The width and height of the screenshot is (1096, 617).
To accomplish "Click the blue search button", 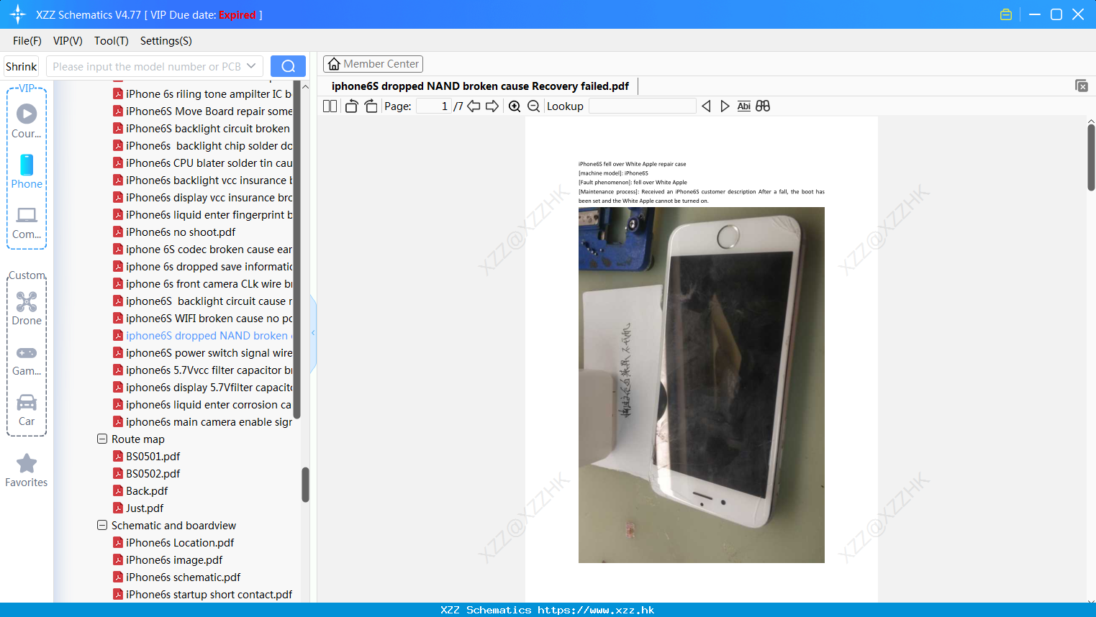I will [x=288, y=66].
